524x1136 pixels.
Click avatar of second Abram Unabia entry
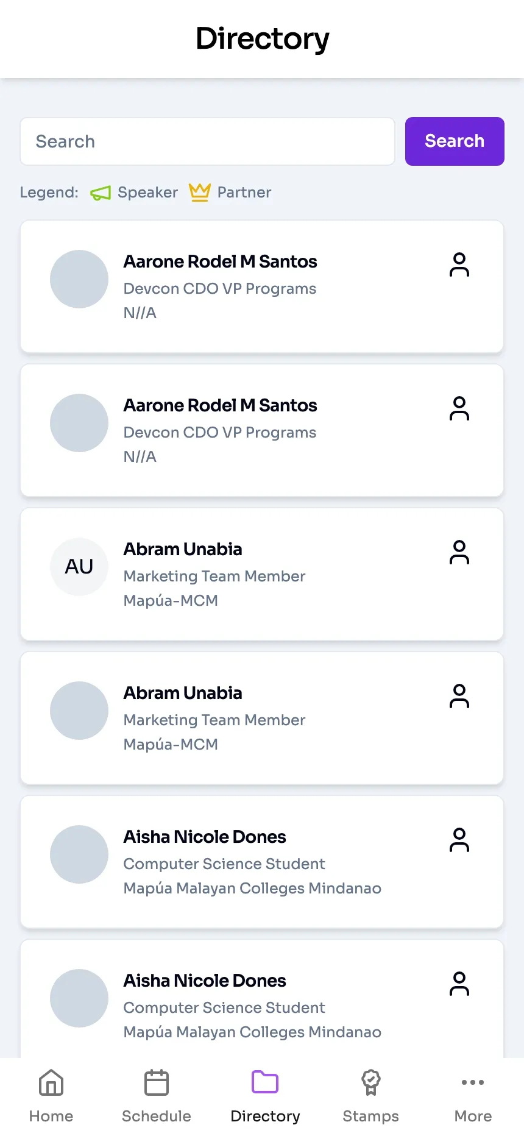click(79, 711)
